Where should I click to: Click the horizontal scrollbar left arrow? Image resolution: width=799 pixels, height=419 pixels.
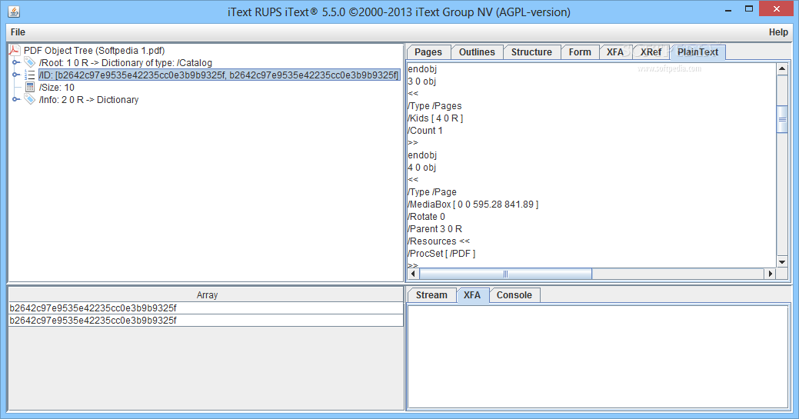[413, 274]
